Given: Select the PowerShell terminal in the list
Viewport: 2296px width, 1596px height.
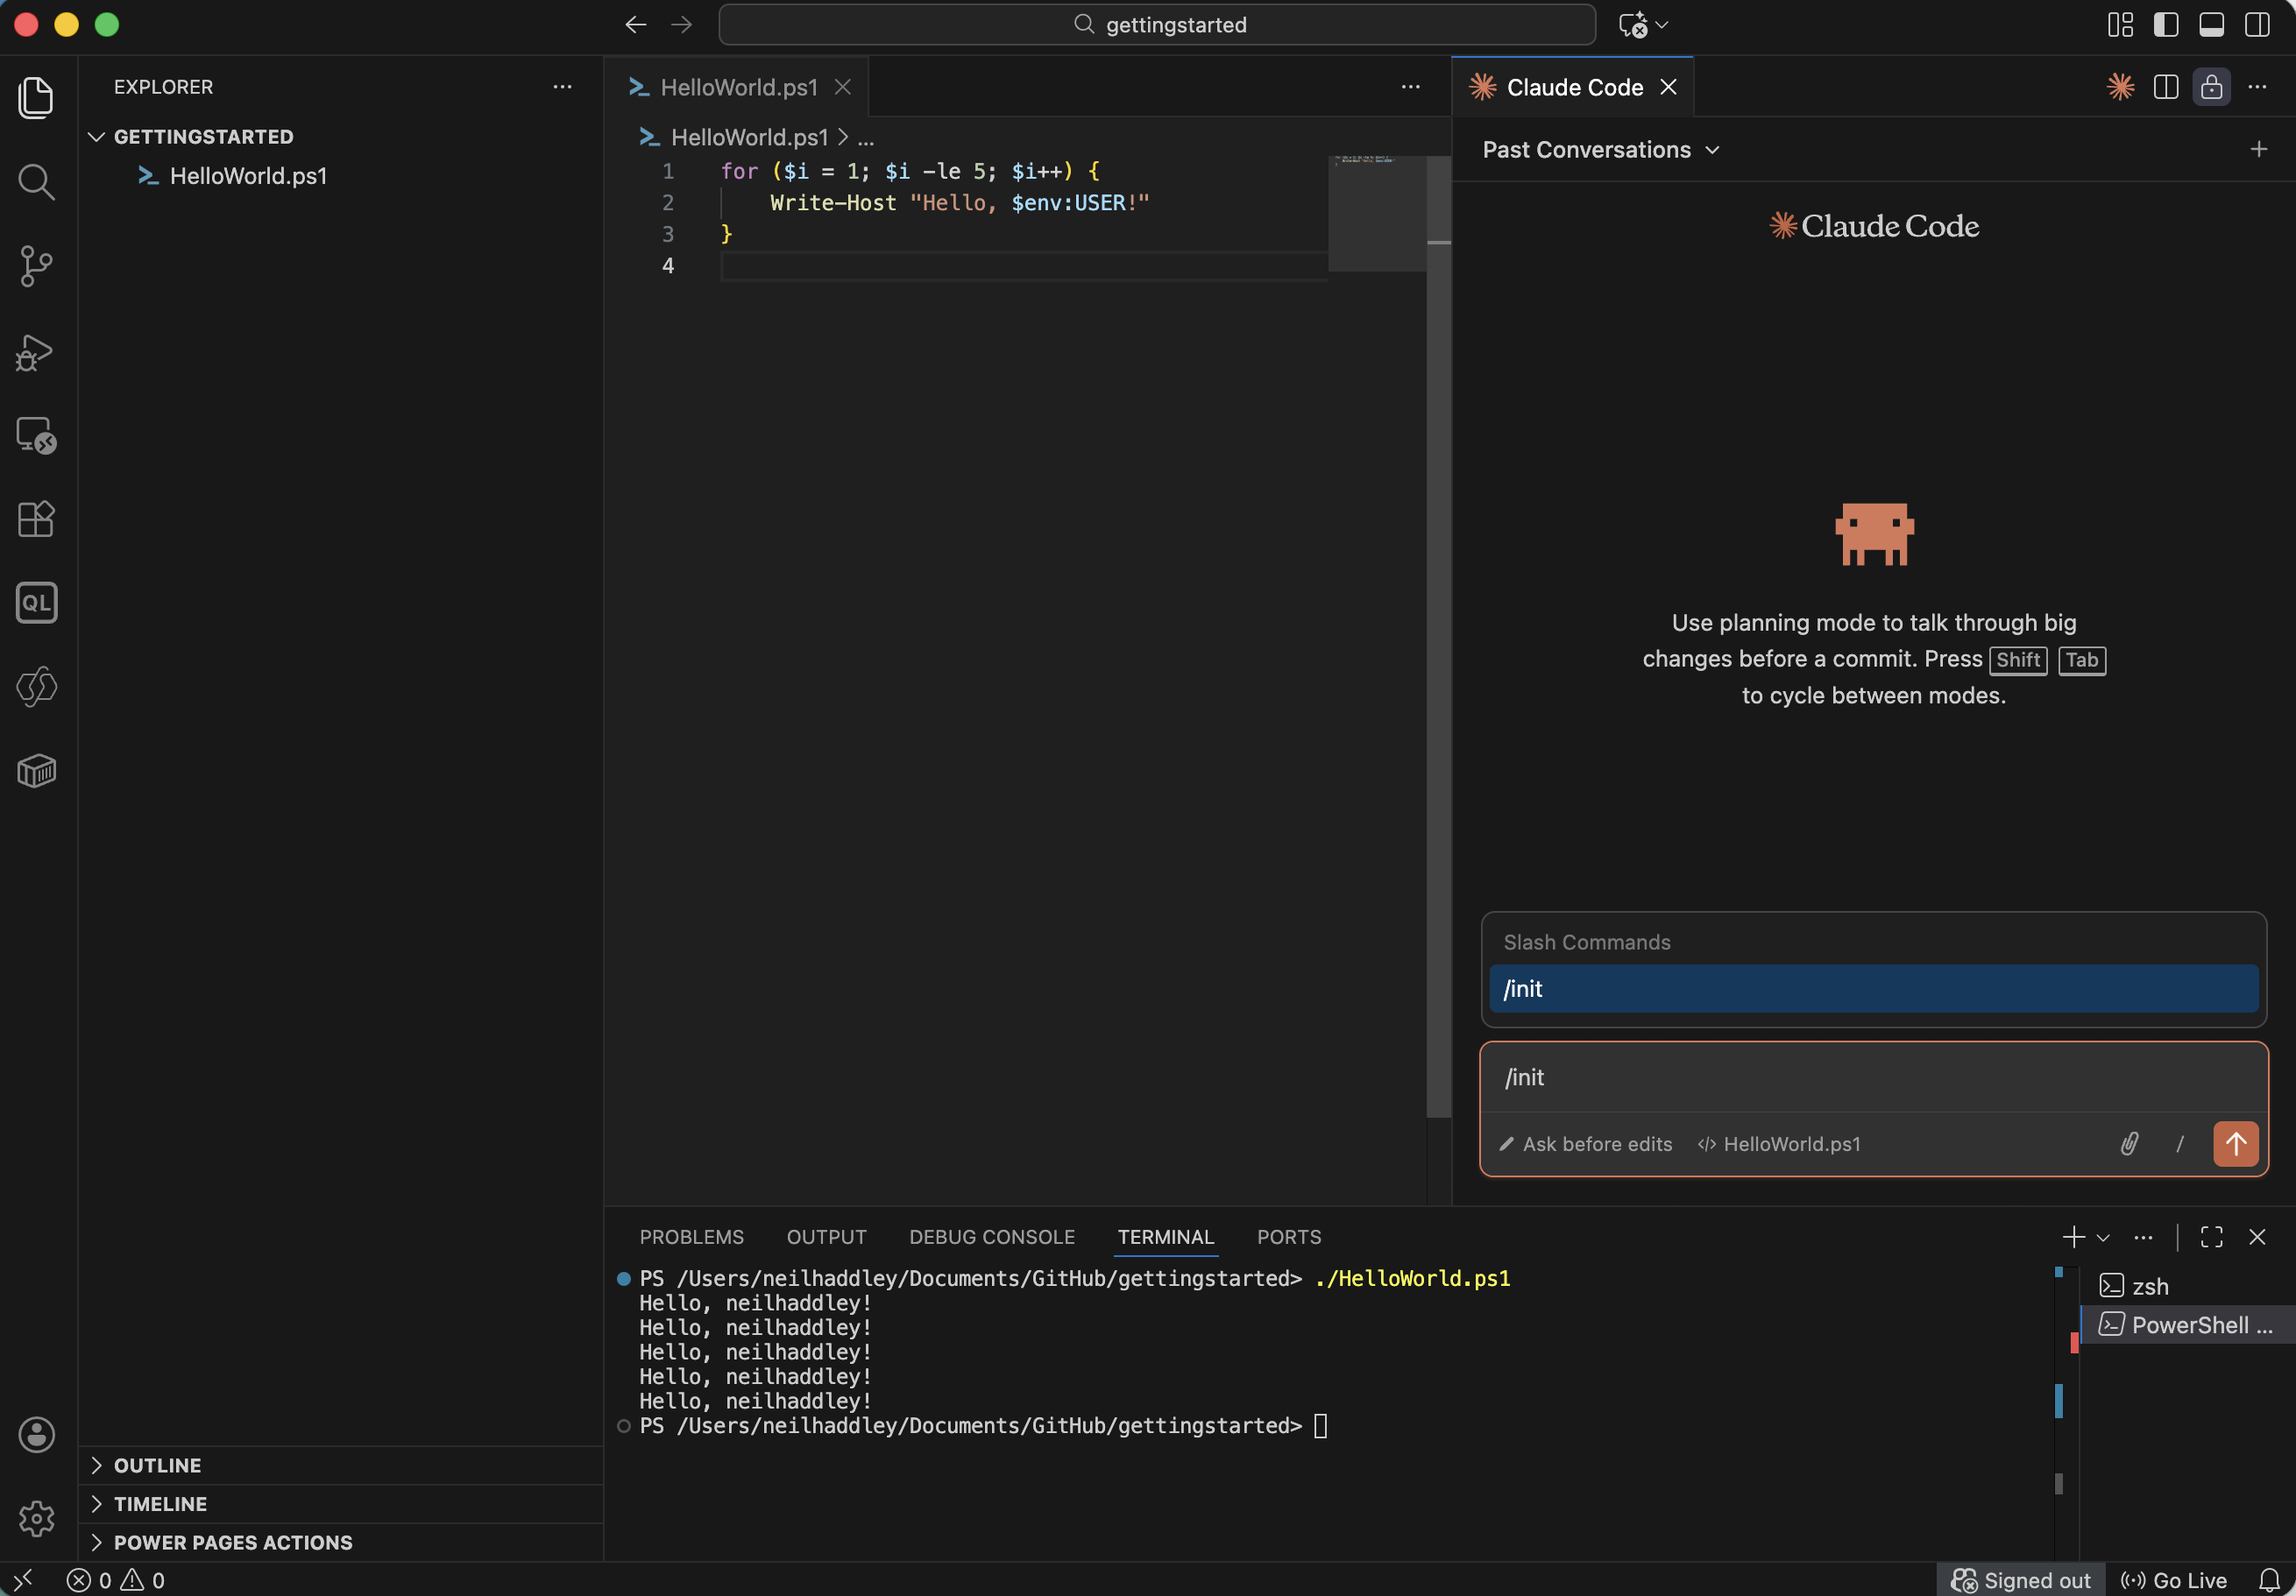Looking at the screenshot, I should pos(2189,1324).
